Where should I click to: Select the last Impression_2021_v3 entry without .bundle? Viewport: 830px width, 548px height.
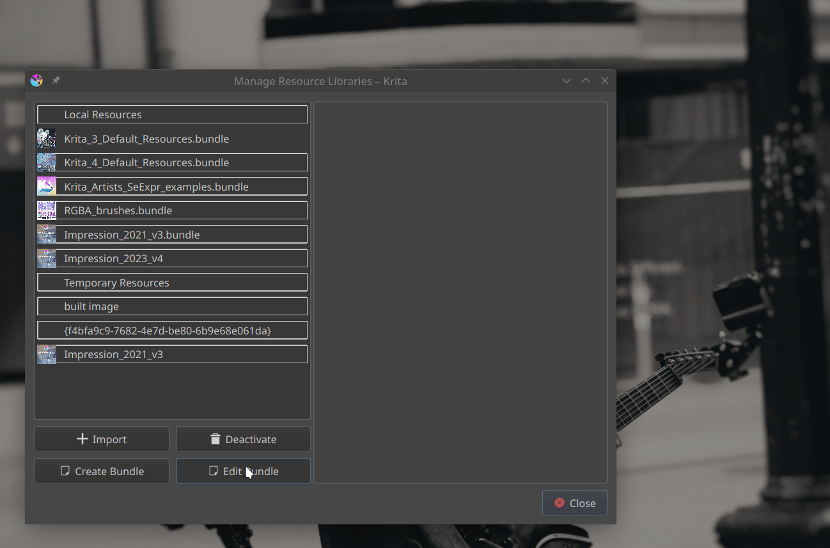point(172,354)
